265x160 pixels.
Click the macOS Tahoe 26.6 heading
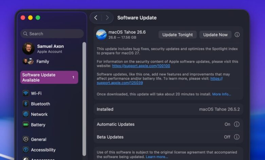(x=127, y=32)
